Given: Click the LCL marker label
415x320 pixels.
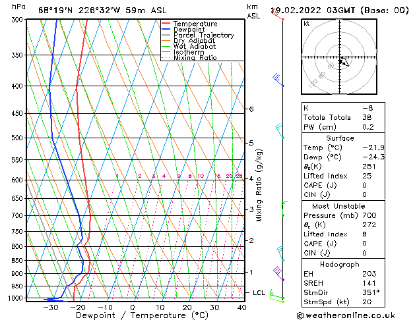Looking at the screenshot, I should point(259,293).
